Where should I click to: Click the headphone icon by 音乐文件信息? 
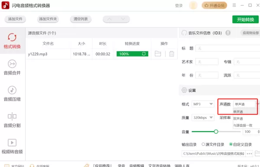coord(184,33)
